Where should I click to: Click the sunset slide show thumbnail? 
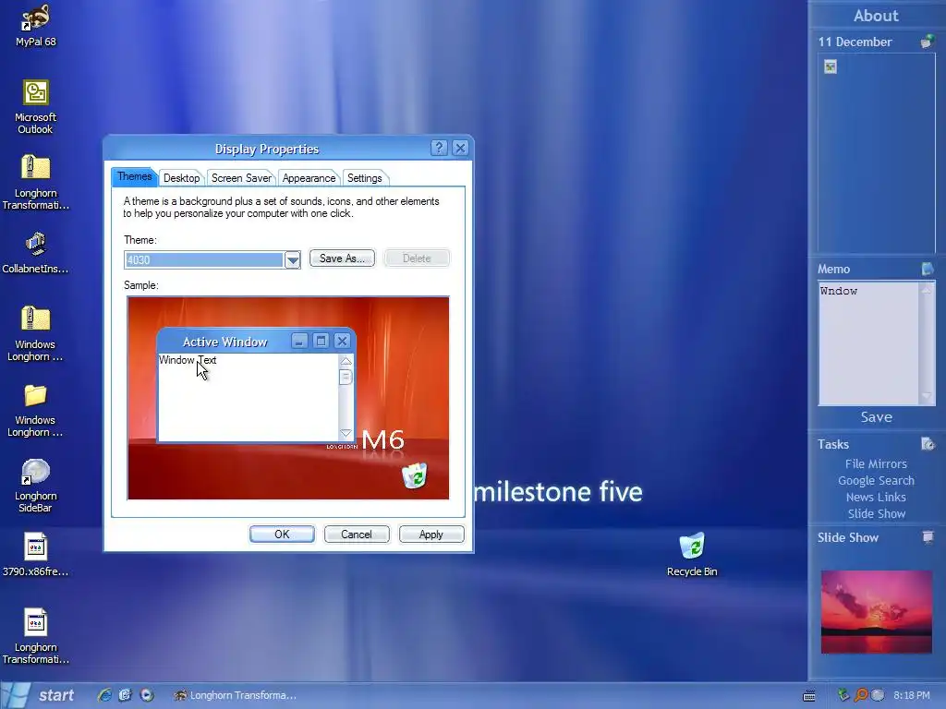(877, 612)
